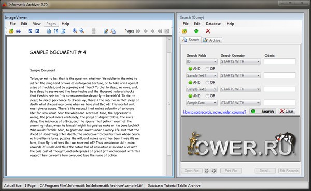The image size is (311, 191).
Task: Click the Criteria field for SampleText2
Action: tap(280, 89)
